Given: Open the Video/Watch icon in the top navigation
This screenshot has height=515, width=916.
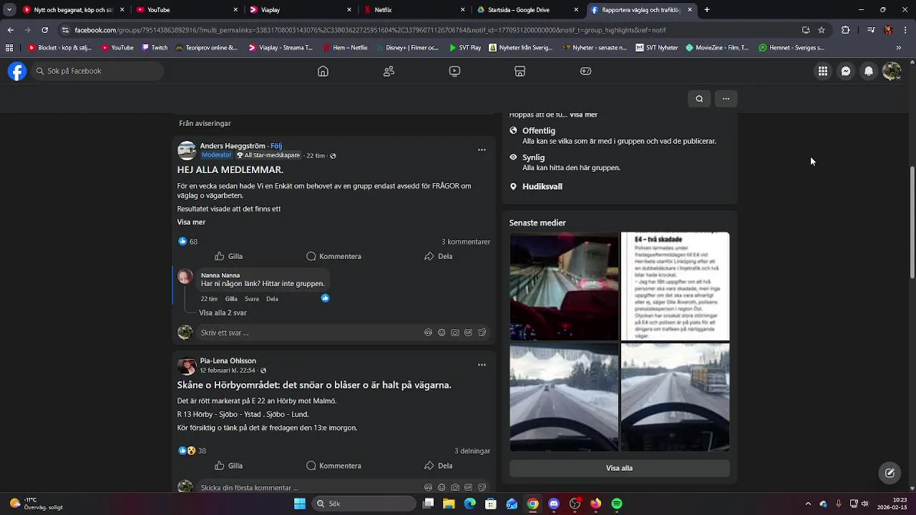Looking at the screenshot, I should (454, 71).
